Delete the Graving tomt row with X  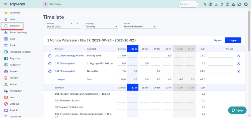click(239, 56)
